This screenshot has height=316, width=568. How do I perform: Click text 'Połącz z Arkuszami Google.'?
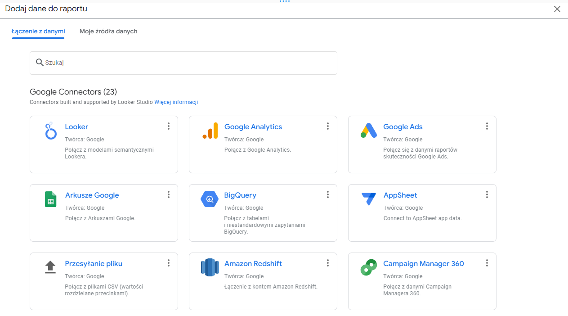click(x=100, y=218)
